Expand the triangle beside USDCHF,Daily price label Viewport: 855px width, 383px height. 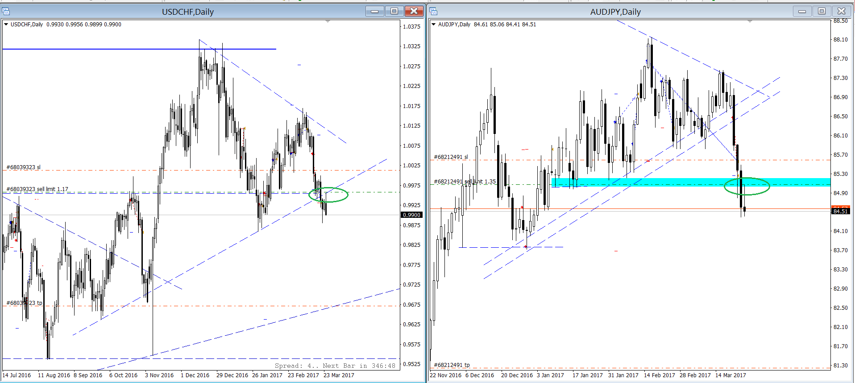point(6,25)
